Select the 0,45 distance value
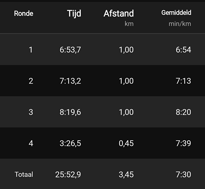Screen dimensions: 205x189 pos(126,144)
